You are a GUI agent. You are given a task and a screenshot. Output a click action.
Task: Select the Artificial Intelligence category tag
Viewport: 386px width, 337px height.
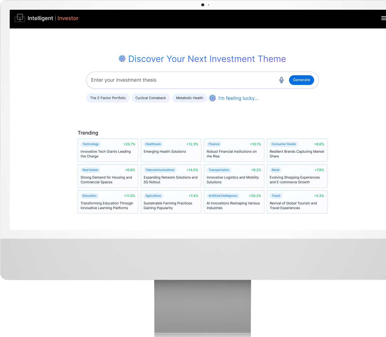point(223,196)
